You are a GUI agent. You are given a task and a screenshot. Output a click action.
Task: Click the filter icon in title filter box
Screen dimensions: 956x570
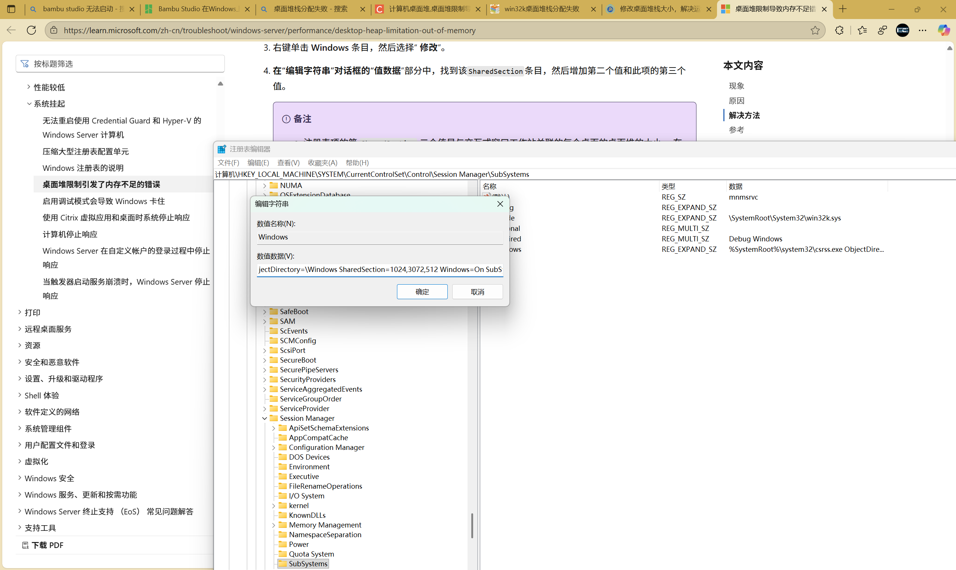[25, 63]
